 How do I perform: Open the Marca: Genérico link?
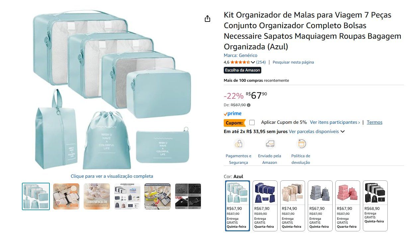[240, 55]
